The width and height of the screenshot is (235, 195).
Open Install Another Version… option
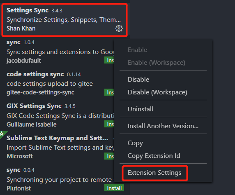coord(163,126)
